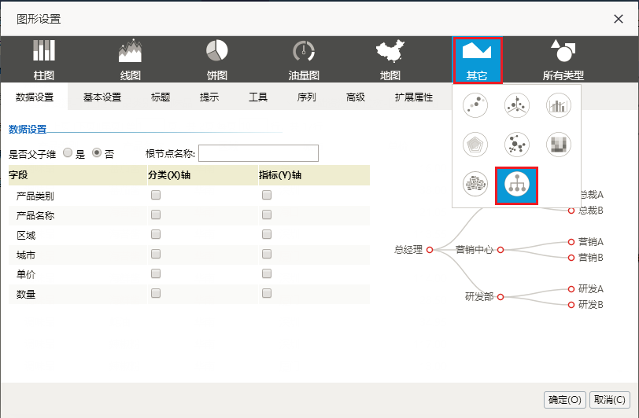Click the 指标(Y)轴 column header
Viewport: 639px width, 418px height.
280,175
